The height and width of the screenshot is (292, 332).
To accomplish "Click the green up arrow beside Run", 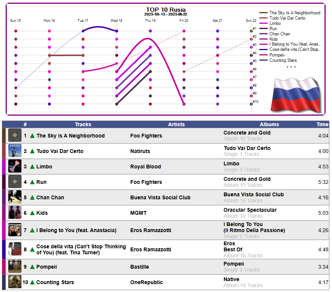I will 32,182.
